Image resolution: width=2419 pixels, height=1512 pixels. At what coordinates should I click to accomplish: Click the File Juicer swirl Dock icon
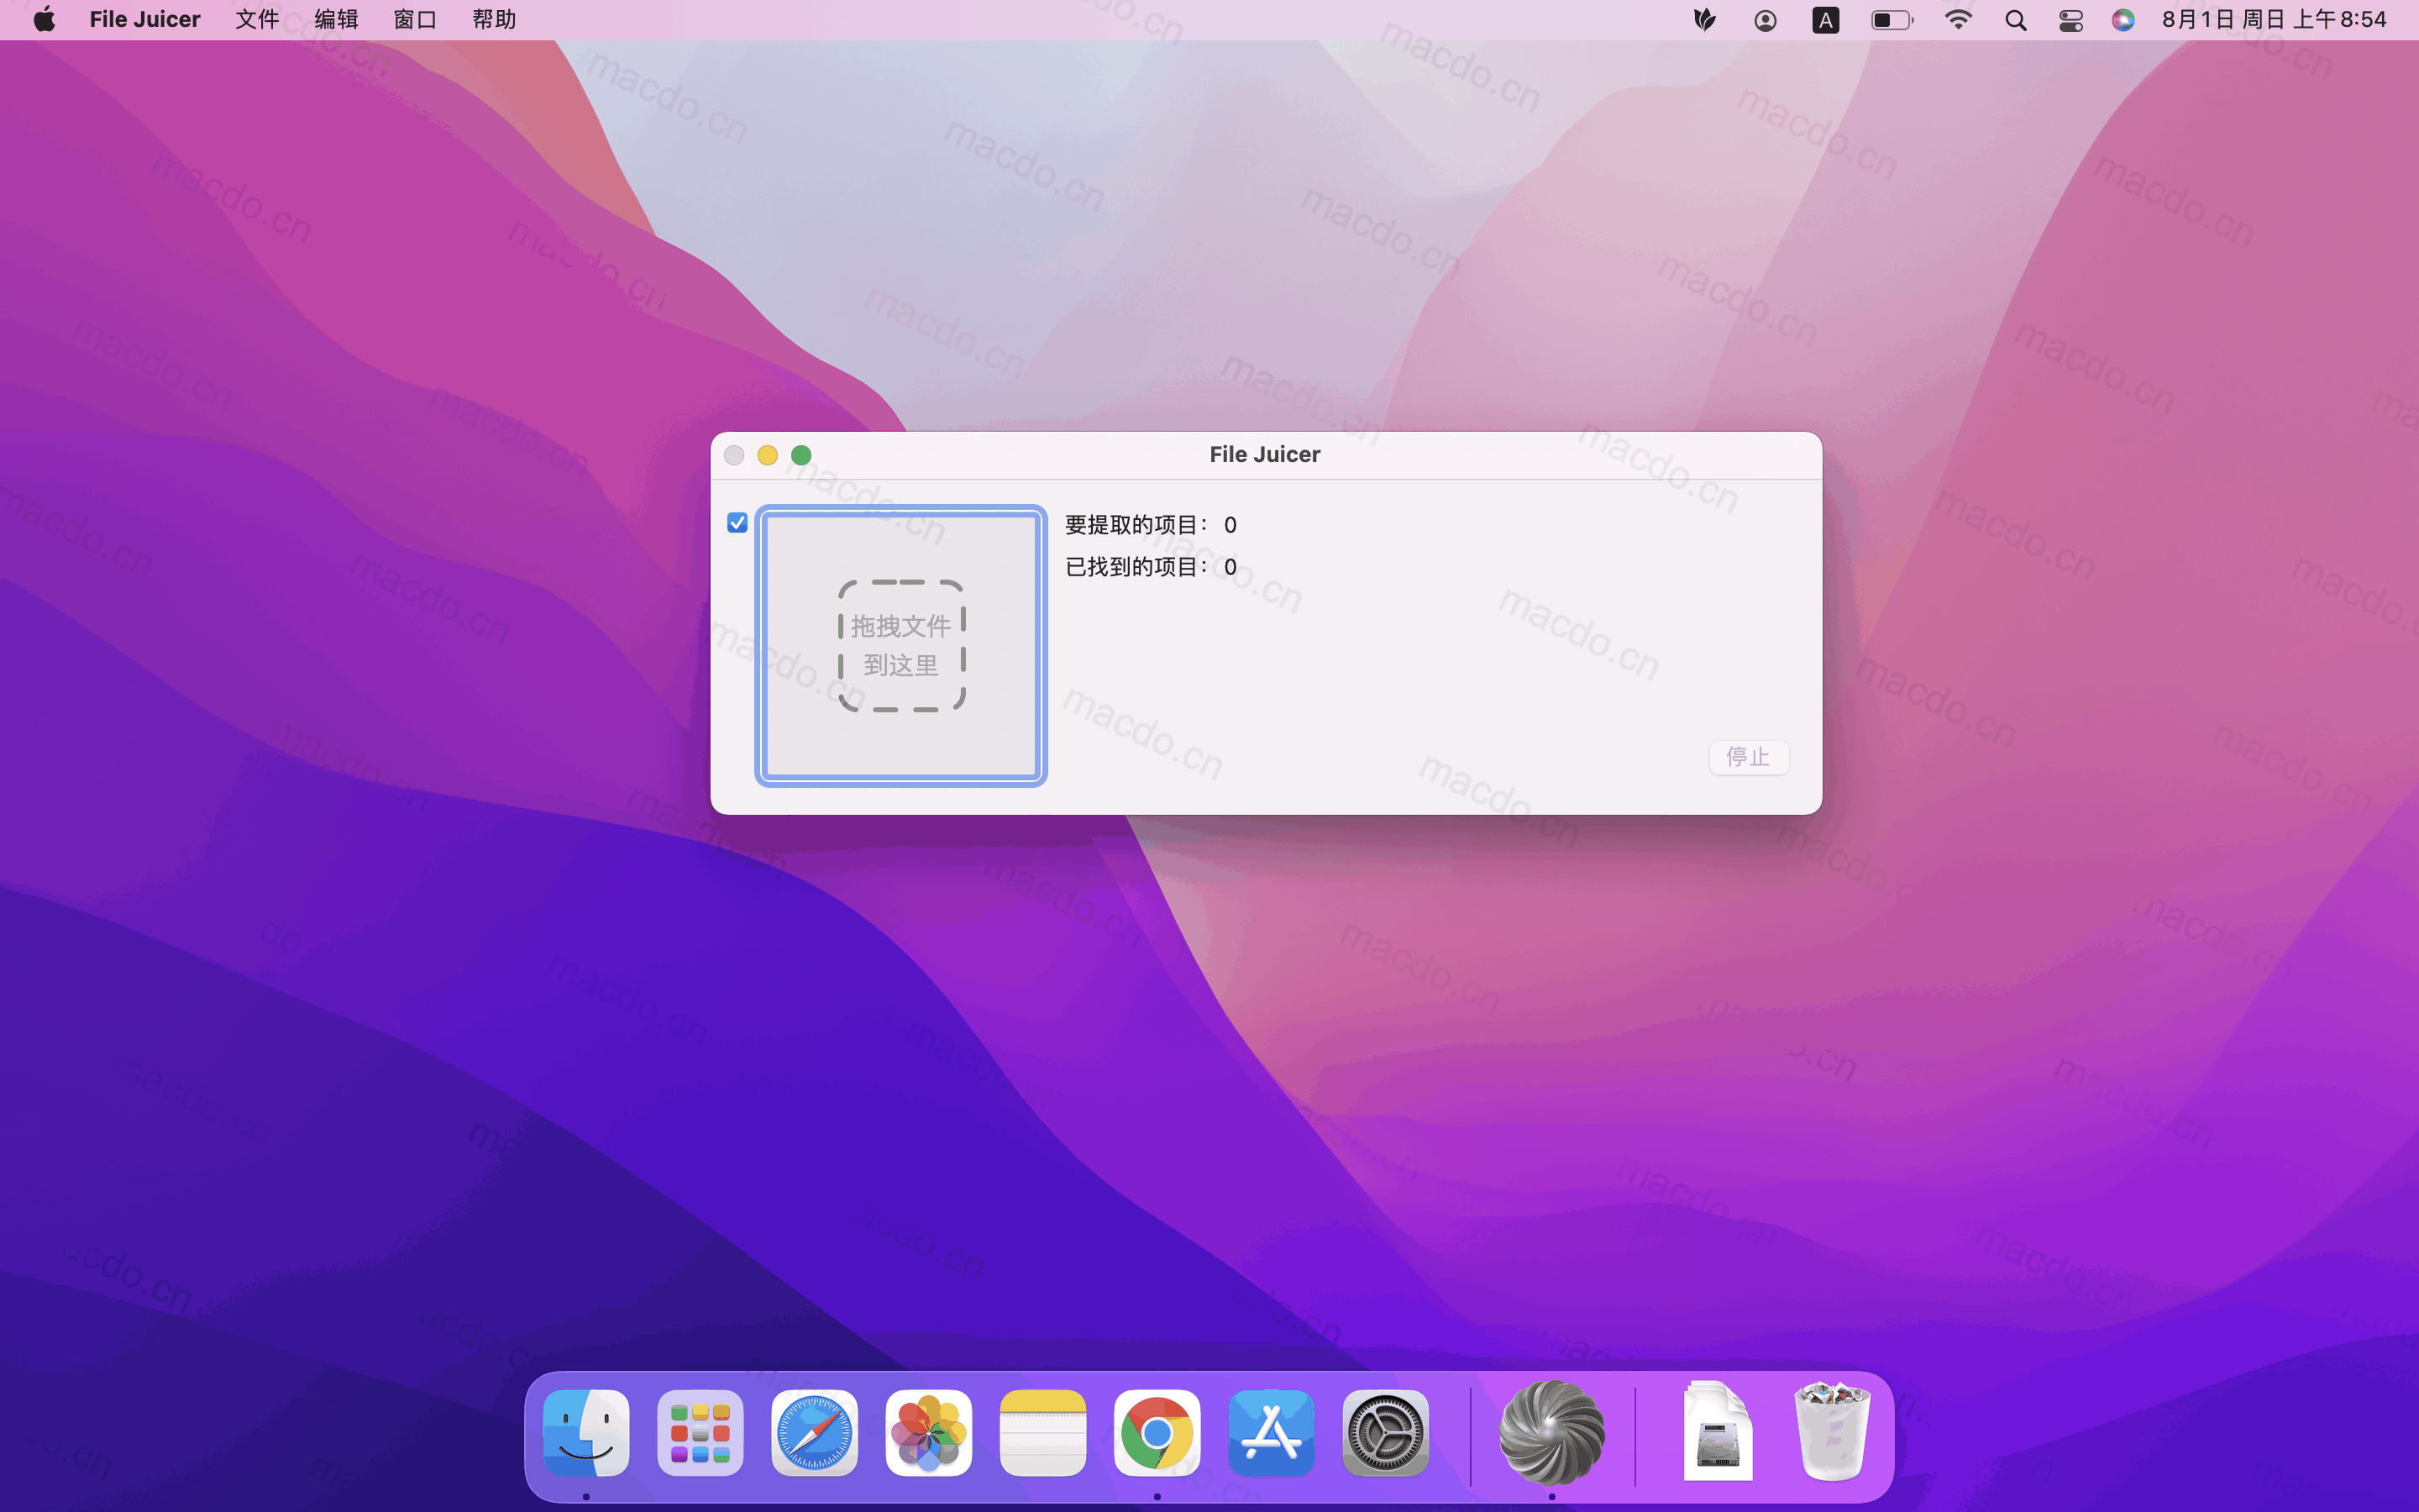tap(1551, 1433)
